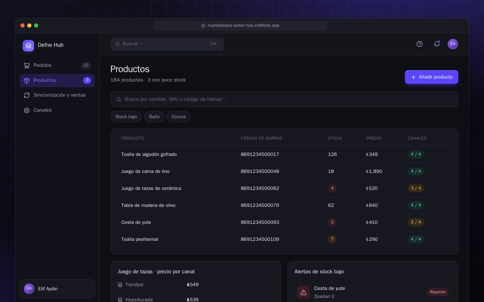
Task: Click barcode 8691234500048
Action: [260, 171]
